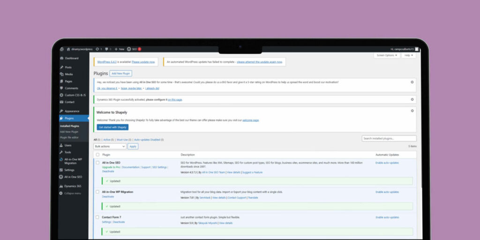Dismiss the Dynamics 365 activated notice
Viewport: 480px width, 240px height.
click(412, 99)
